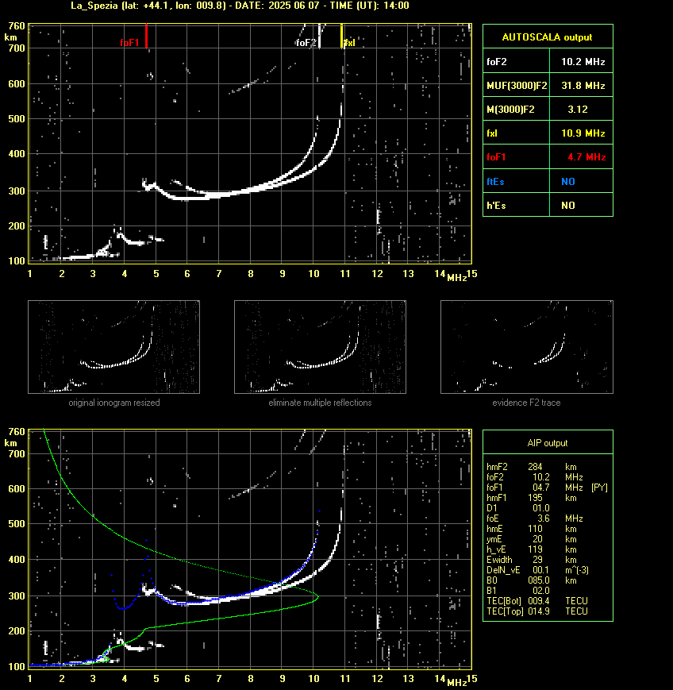Select the Ewidth 29 km row

[532, 560]
